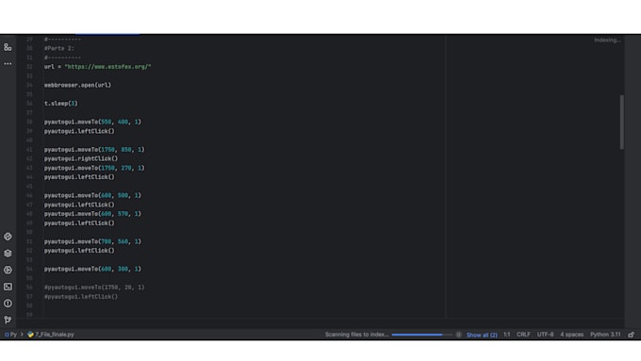Open the Services tool window
The height and width of the screenshot is (361, 641).
tap(8, 270)
